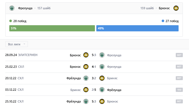Click green dot beside 28 побед
Screen dimensions: 189x107
[x=10, y=21]
